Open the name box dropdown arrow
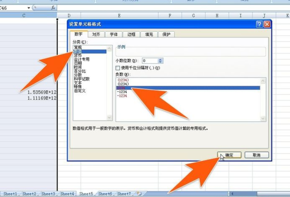Viewport: 290px width, 197px height. pos(29,8)
